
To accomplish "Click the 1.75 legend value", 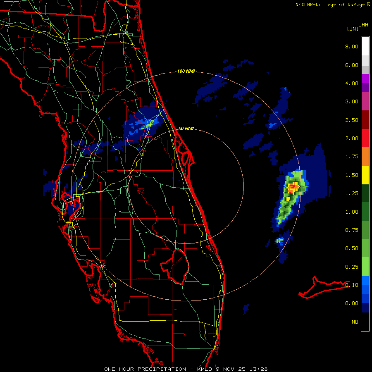I will coord(352,157).
